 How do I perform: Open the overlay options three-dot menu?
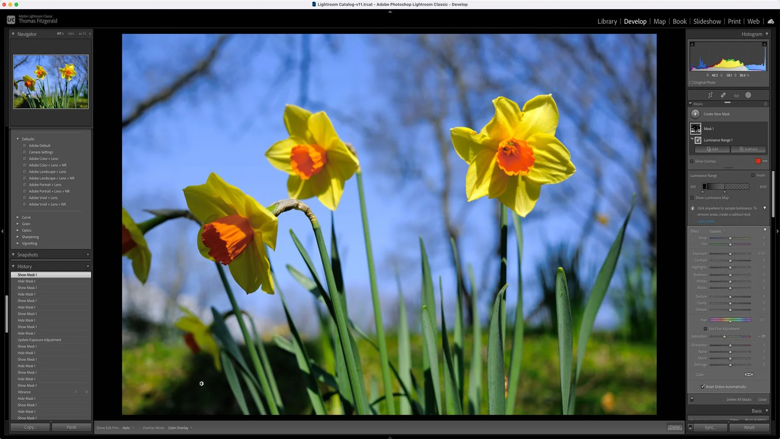tap(765, 161)
